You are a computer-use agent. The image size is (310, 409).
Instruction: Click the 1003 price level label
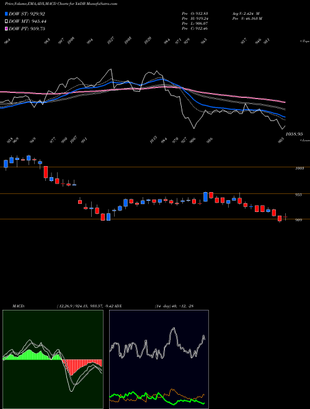pyautogui.click(x=299, y=169)
